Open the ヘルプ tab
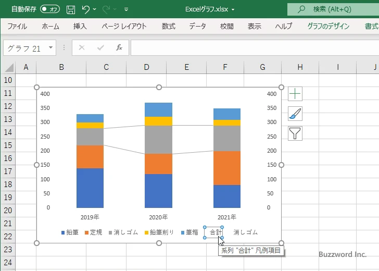Viewport: 379px width, 271px height. (284, 26)
